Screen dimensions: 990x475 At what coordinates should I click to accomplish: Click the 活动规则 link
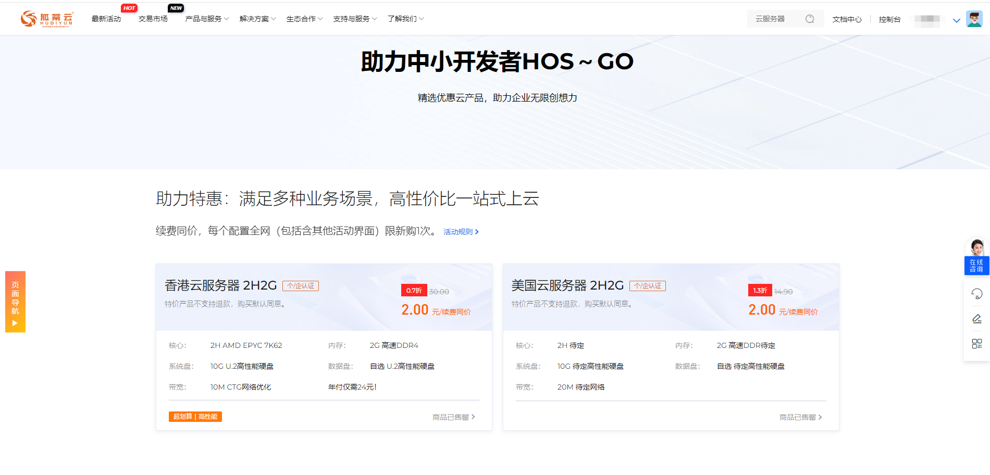(x=461, y=232)
